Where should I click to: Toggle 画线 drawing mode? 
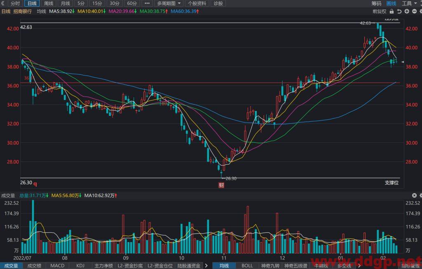point(391,3)
